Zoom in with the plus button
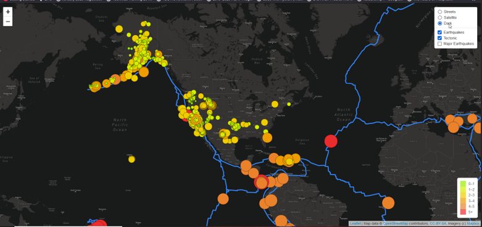 click(7, 12)
